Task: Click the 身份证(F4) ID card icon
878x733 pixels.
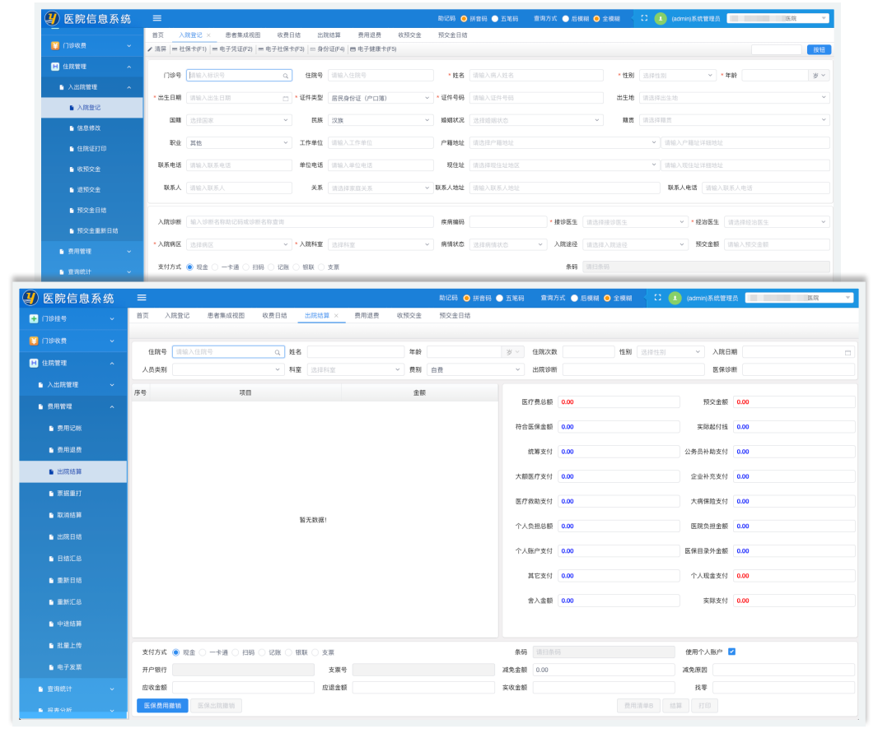Action: 313,49
